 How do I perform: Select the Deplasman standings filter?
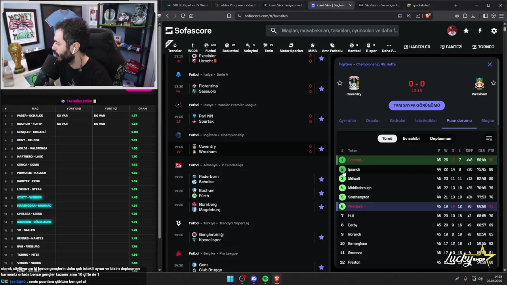(440, 139)
